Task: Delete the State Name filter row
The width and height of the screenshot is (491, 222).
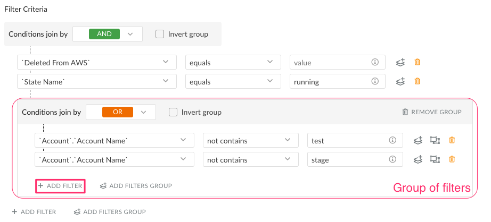Action: (417, 81)
